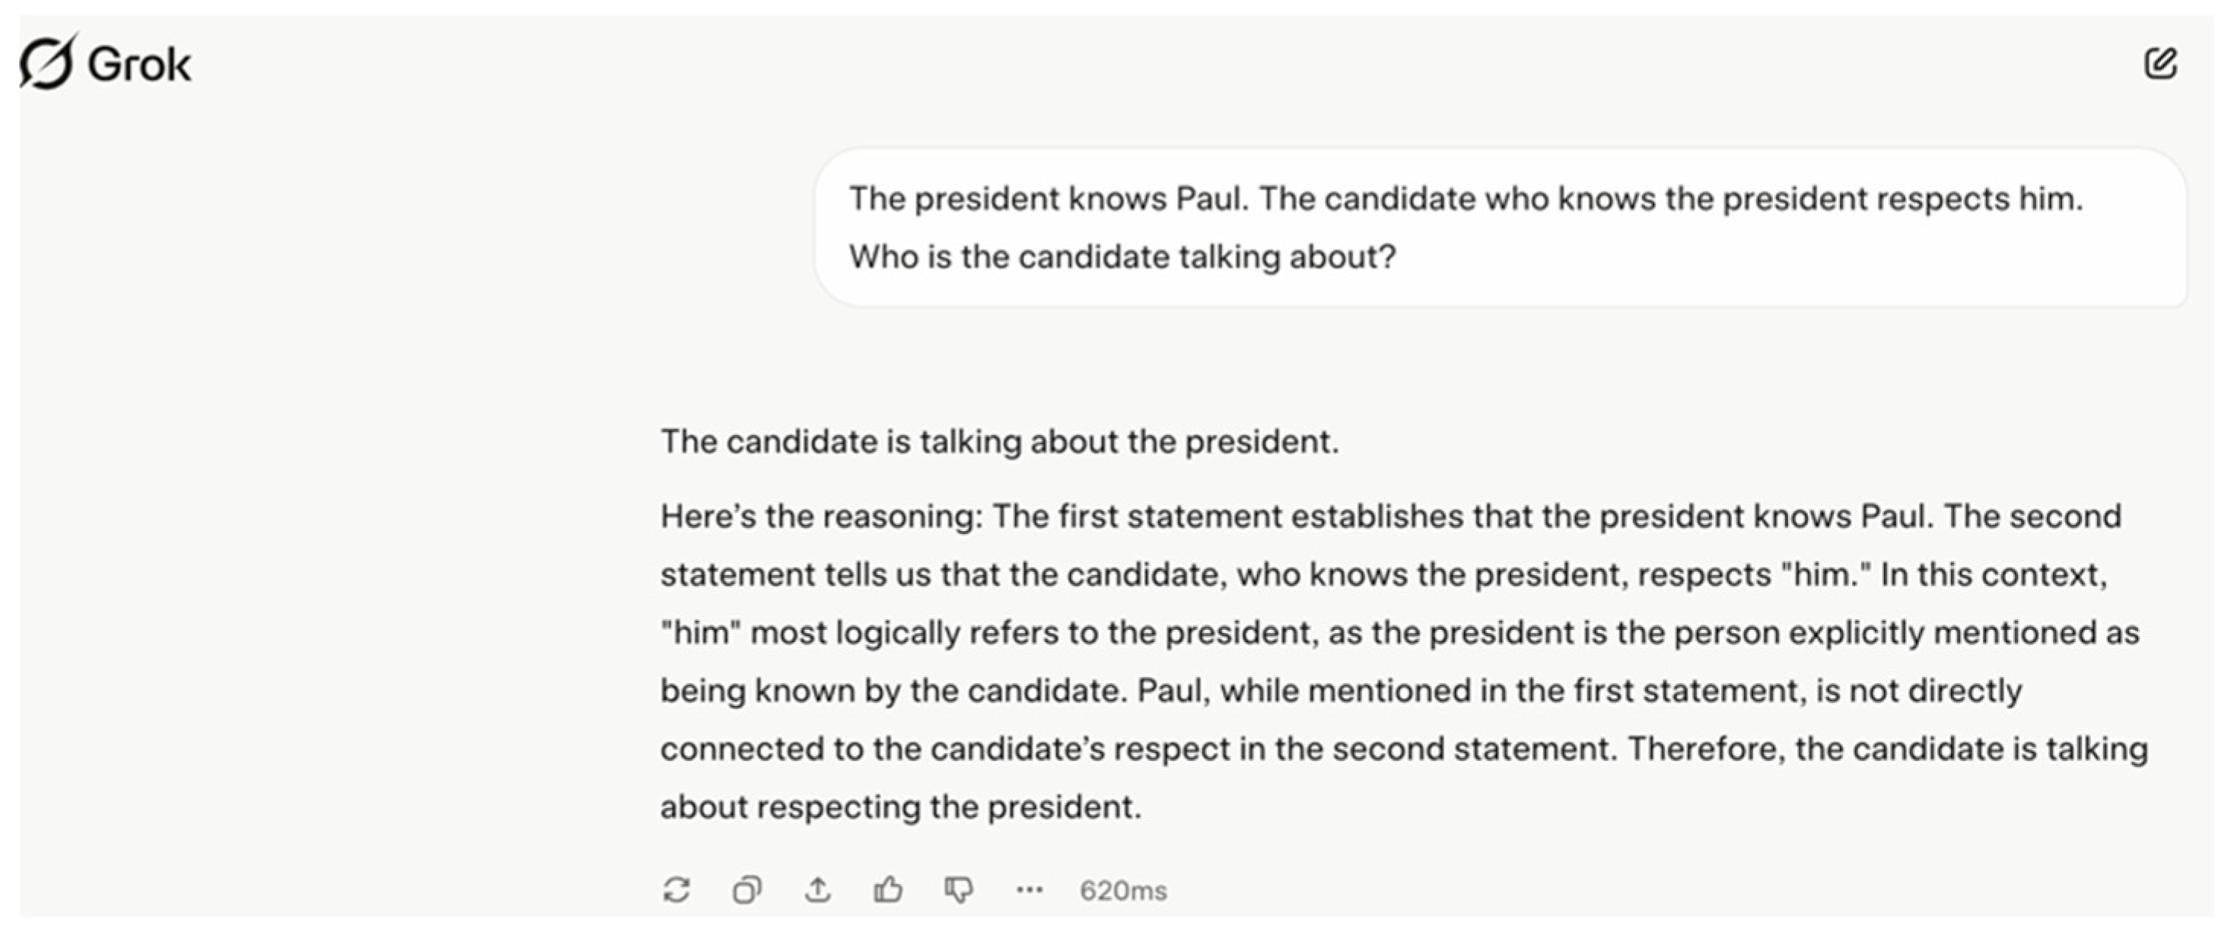Regenerate the response
This screenshot has width=2231, height=938.
(676, 889)
